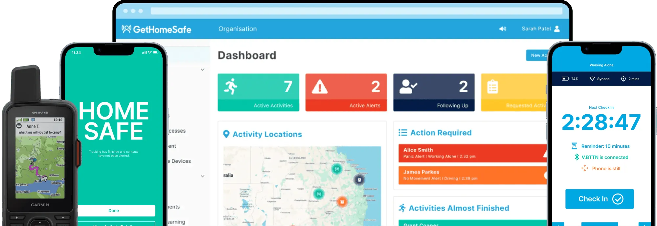The height and width of the screenshot is (226, 657).
Task: Open James Parkes no movement alert
Action: 472,175
